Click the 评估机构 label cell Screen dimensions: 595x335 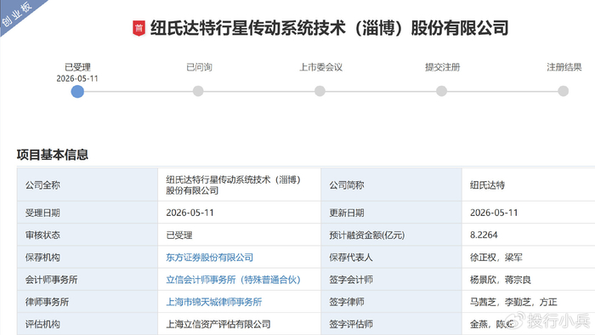tap(88, 324)
